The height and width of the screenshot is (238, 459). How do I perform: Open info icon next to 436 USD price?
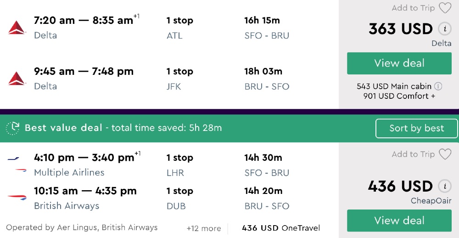444,186
